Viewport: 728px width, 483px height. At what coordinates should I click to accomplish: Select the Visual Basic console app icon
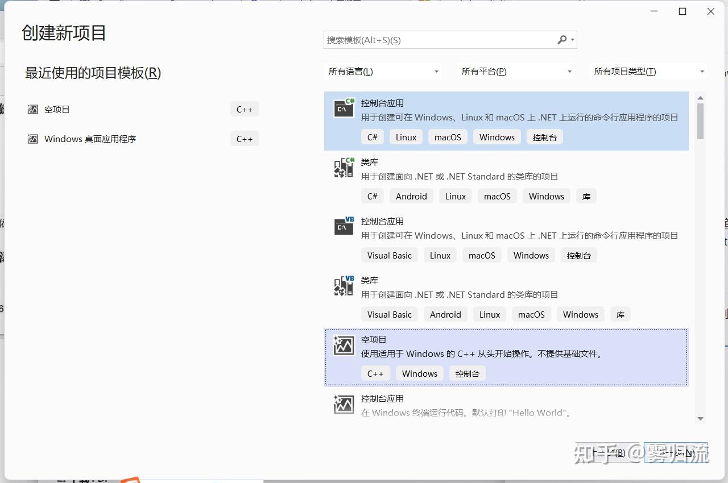tap(344, 226)
